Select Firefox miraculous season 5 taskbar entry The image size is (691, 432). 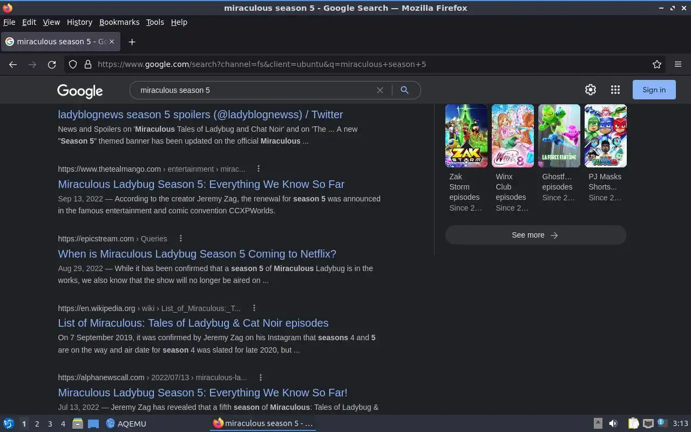(x=263, y=423)
